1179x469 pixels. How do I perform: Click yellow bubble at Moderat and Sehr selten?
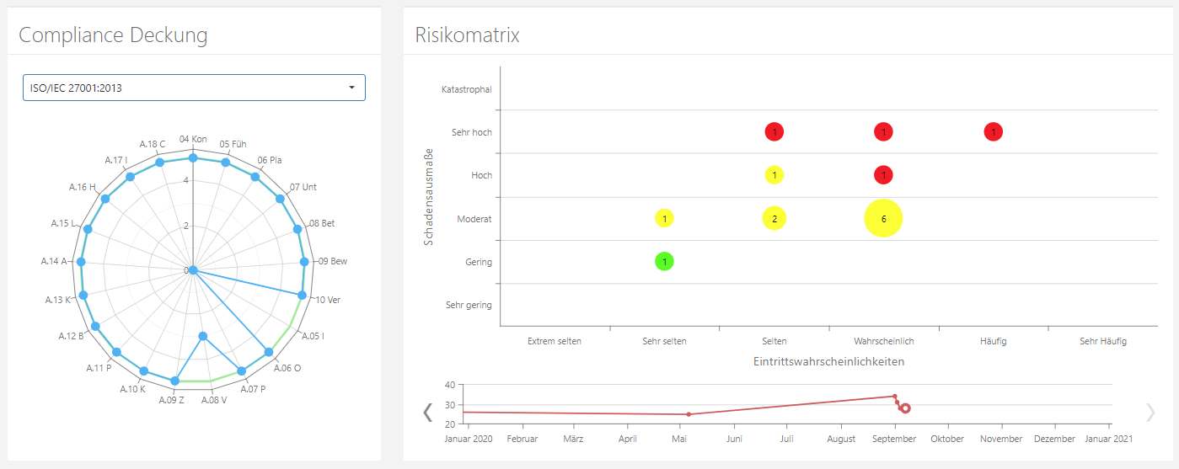click(664, 219)
